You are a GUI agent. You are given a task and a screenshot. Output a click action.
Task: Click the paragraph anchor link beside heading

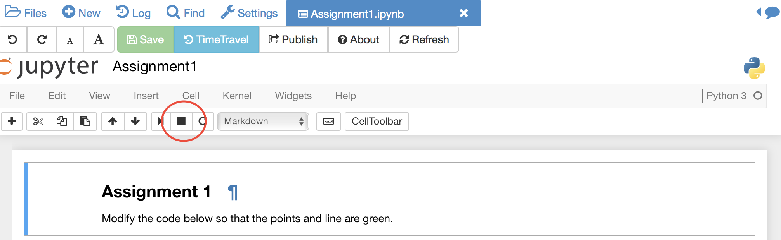click(233, 192)
